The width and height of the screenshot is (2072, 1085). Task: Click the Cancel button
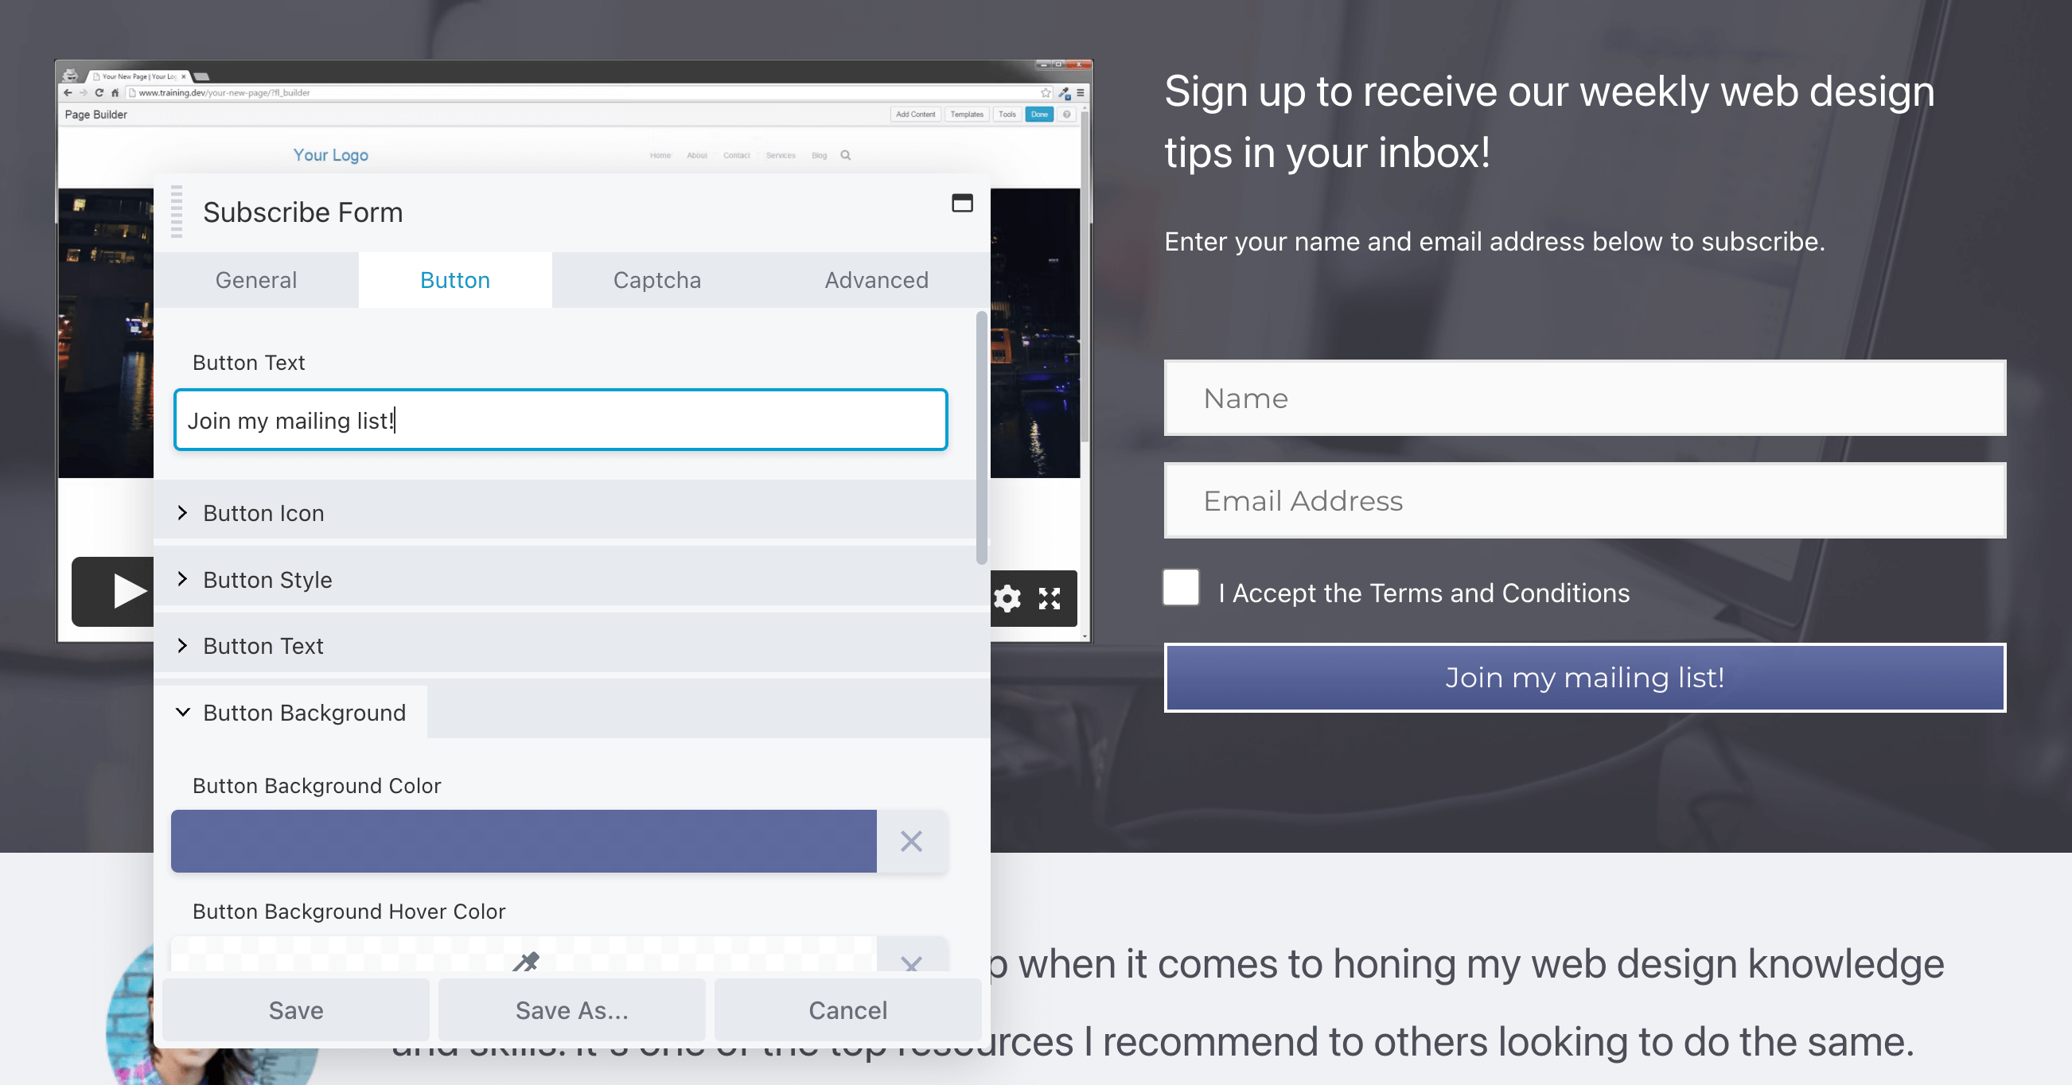tap(847, 1010)
